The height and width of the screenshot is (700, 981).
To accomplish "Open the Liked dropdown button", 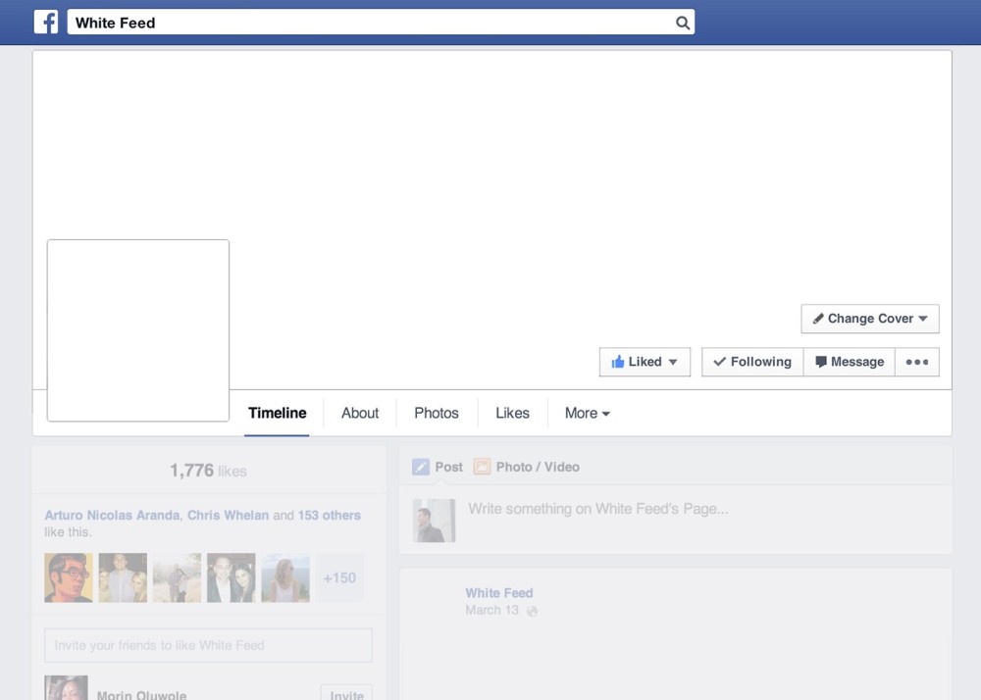I will [645, 362].
